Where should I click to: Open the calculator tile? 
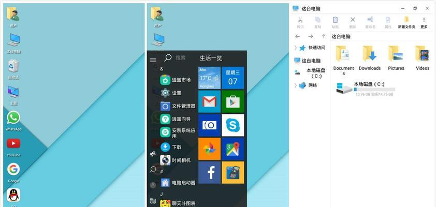232,172
